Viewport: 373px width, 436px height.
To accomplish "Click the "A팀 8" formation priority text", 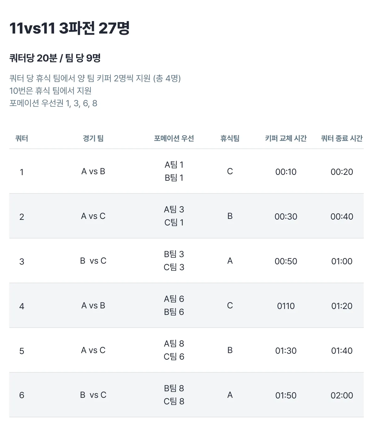I will pyautogui.click(x=174, y=343).
